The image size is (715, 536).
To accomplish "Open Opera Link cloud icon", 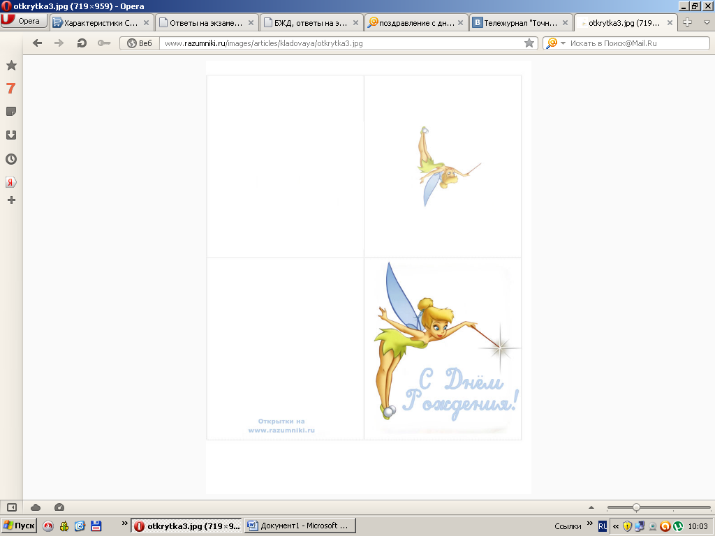I will point(36,507).
